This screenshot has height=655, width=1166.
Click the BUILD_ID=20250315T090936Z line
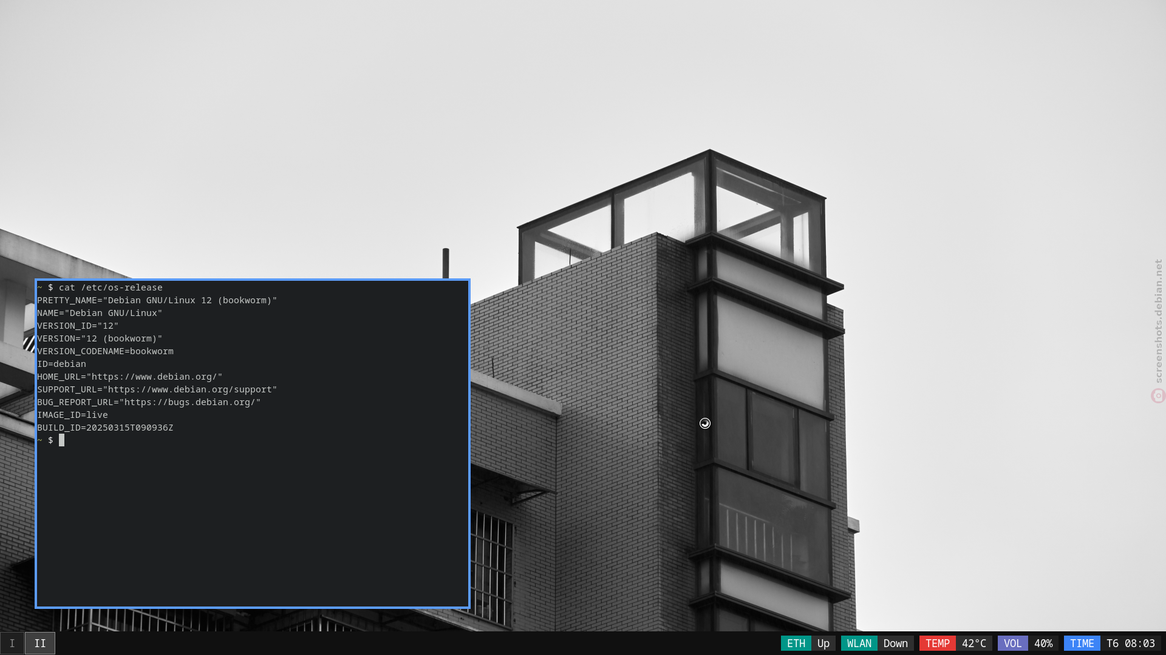105,428
